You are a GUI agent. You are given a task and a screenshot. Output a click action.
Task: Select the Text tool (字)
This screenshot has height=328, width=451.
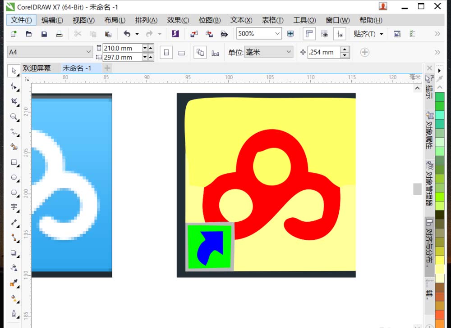pyautogui.click(x=14, y=207)
